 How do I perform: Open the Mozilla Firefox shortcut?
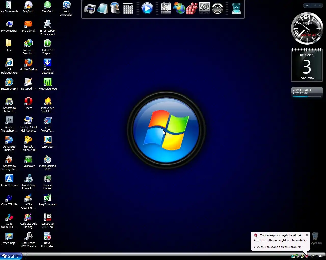[x=28, y=65]
